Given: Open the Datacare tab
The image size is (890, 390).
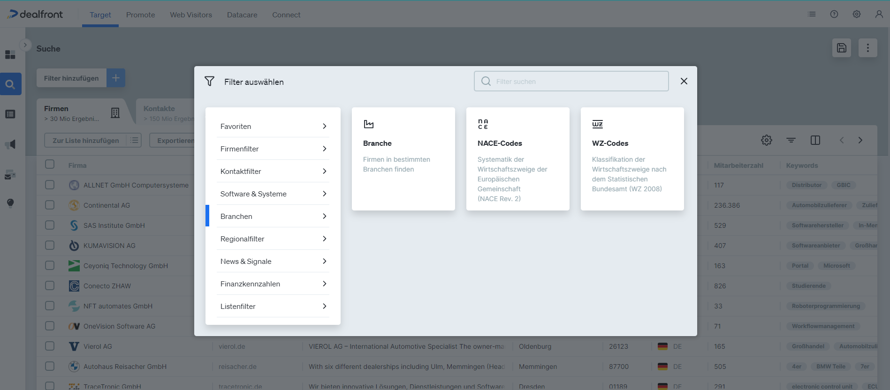Looking at the screenshot, I should pyautogui.click(x=242, y=15).
